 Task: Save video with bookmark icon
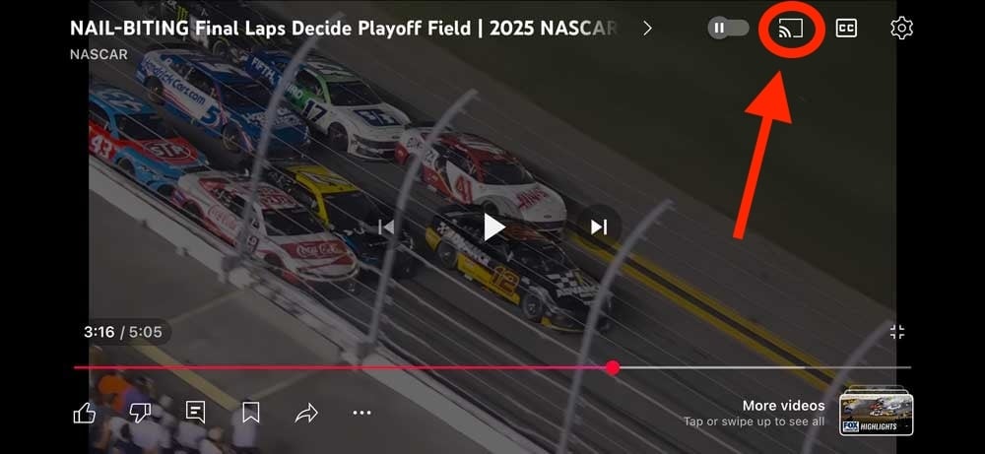pyautogui.click(x=250, y=413)
